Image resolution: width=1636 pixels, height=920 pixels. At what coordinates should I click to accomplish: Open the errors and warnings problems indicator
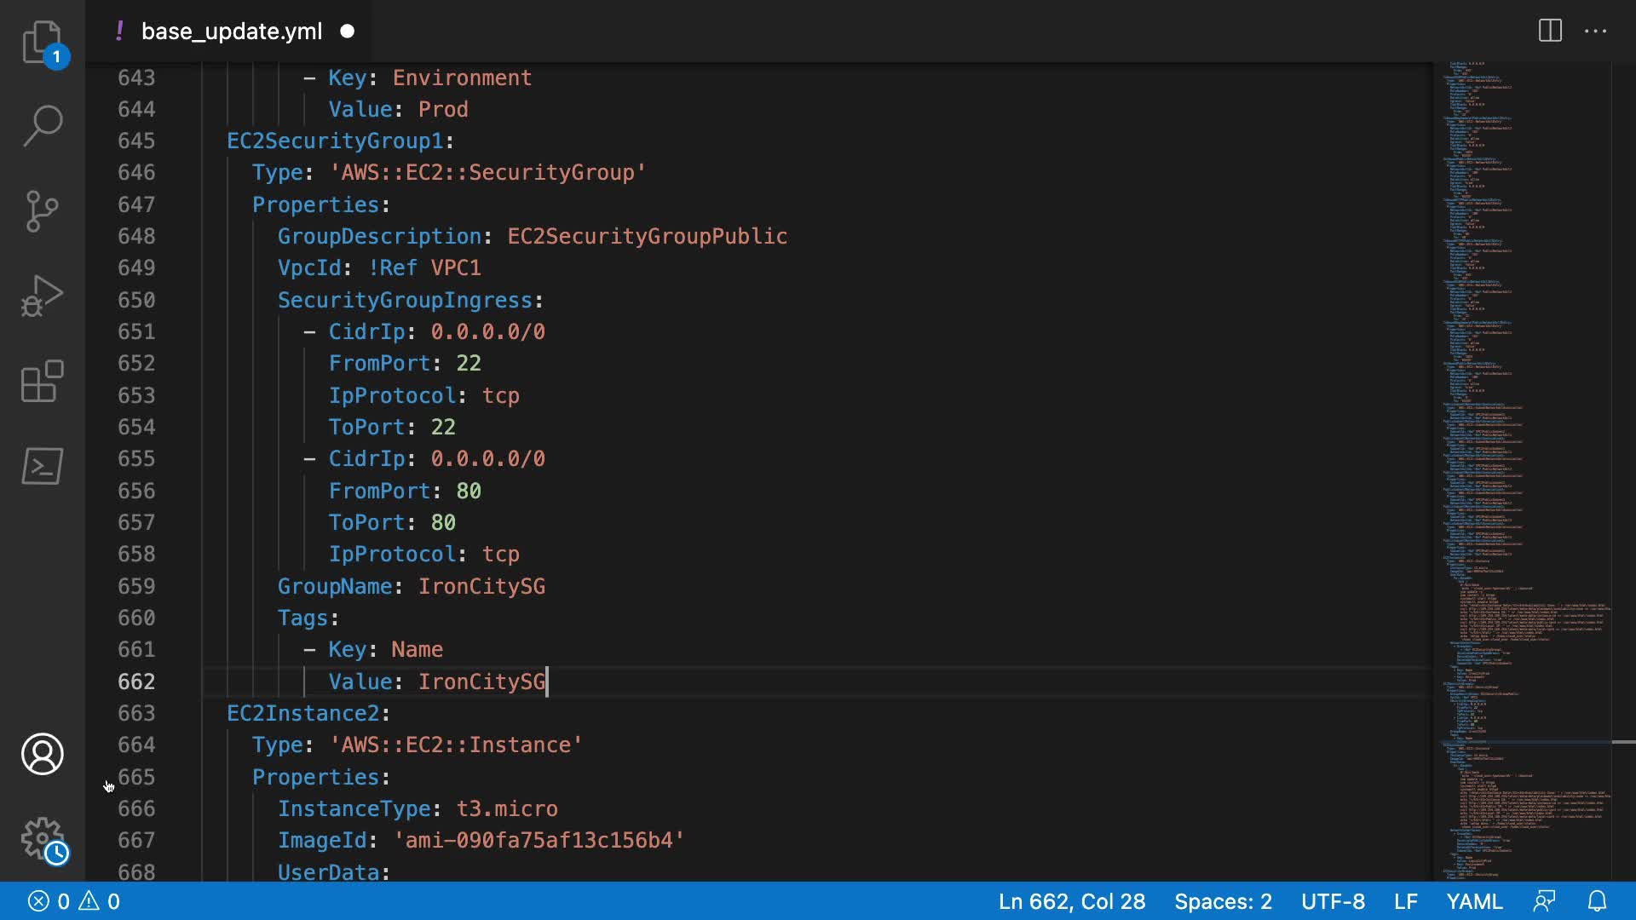tap(74, 901)
